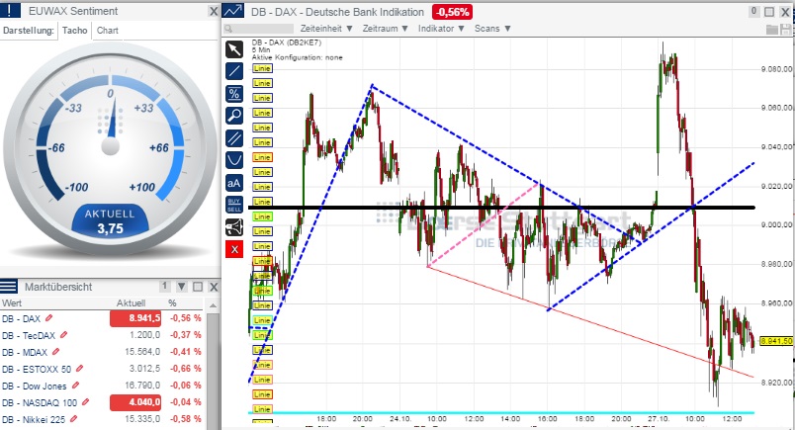Click the red 8.941,5 DAX value cell
The height and width of the screenshot is (430, 795).
135,318
